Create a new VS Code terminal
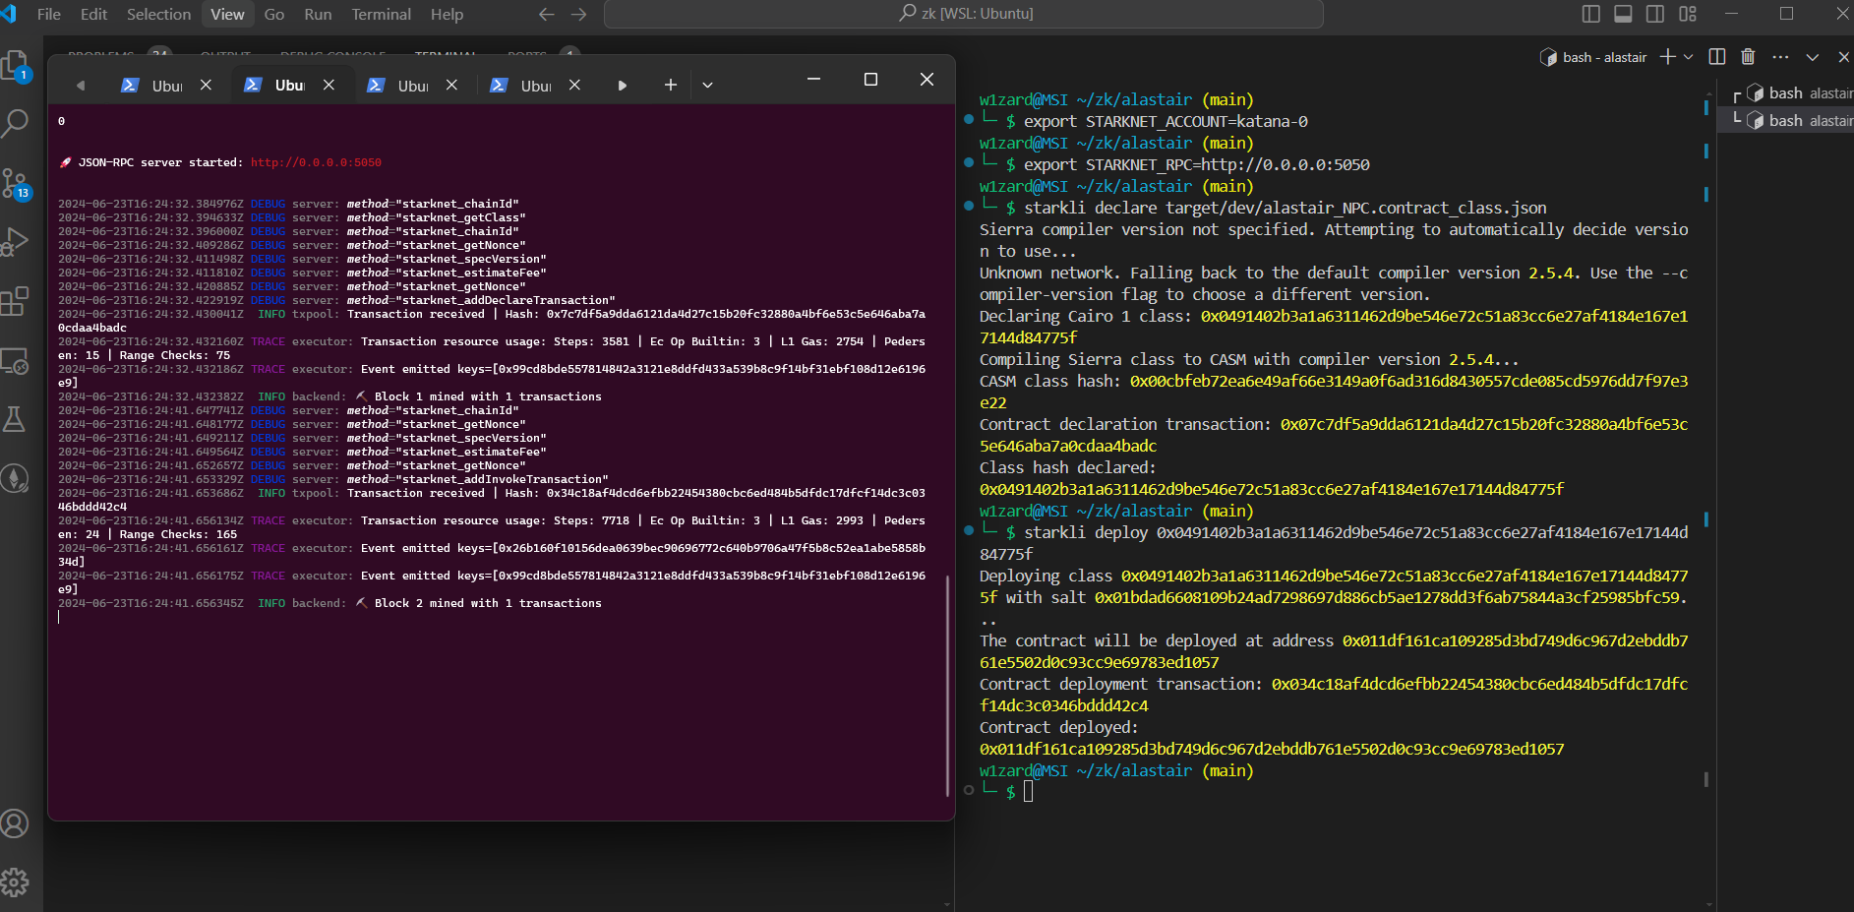The width and height of the screenshot is (1854, 912). tap(1667, 57)
